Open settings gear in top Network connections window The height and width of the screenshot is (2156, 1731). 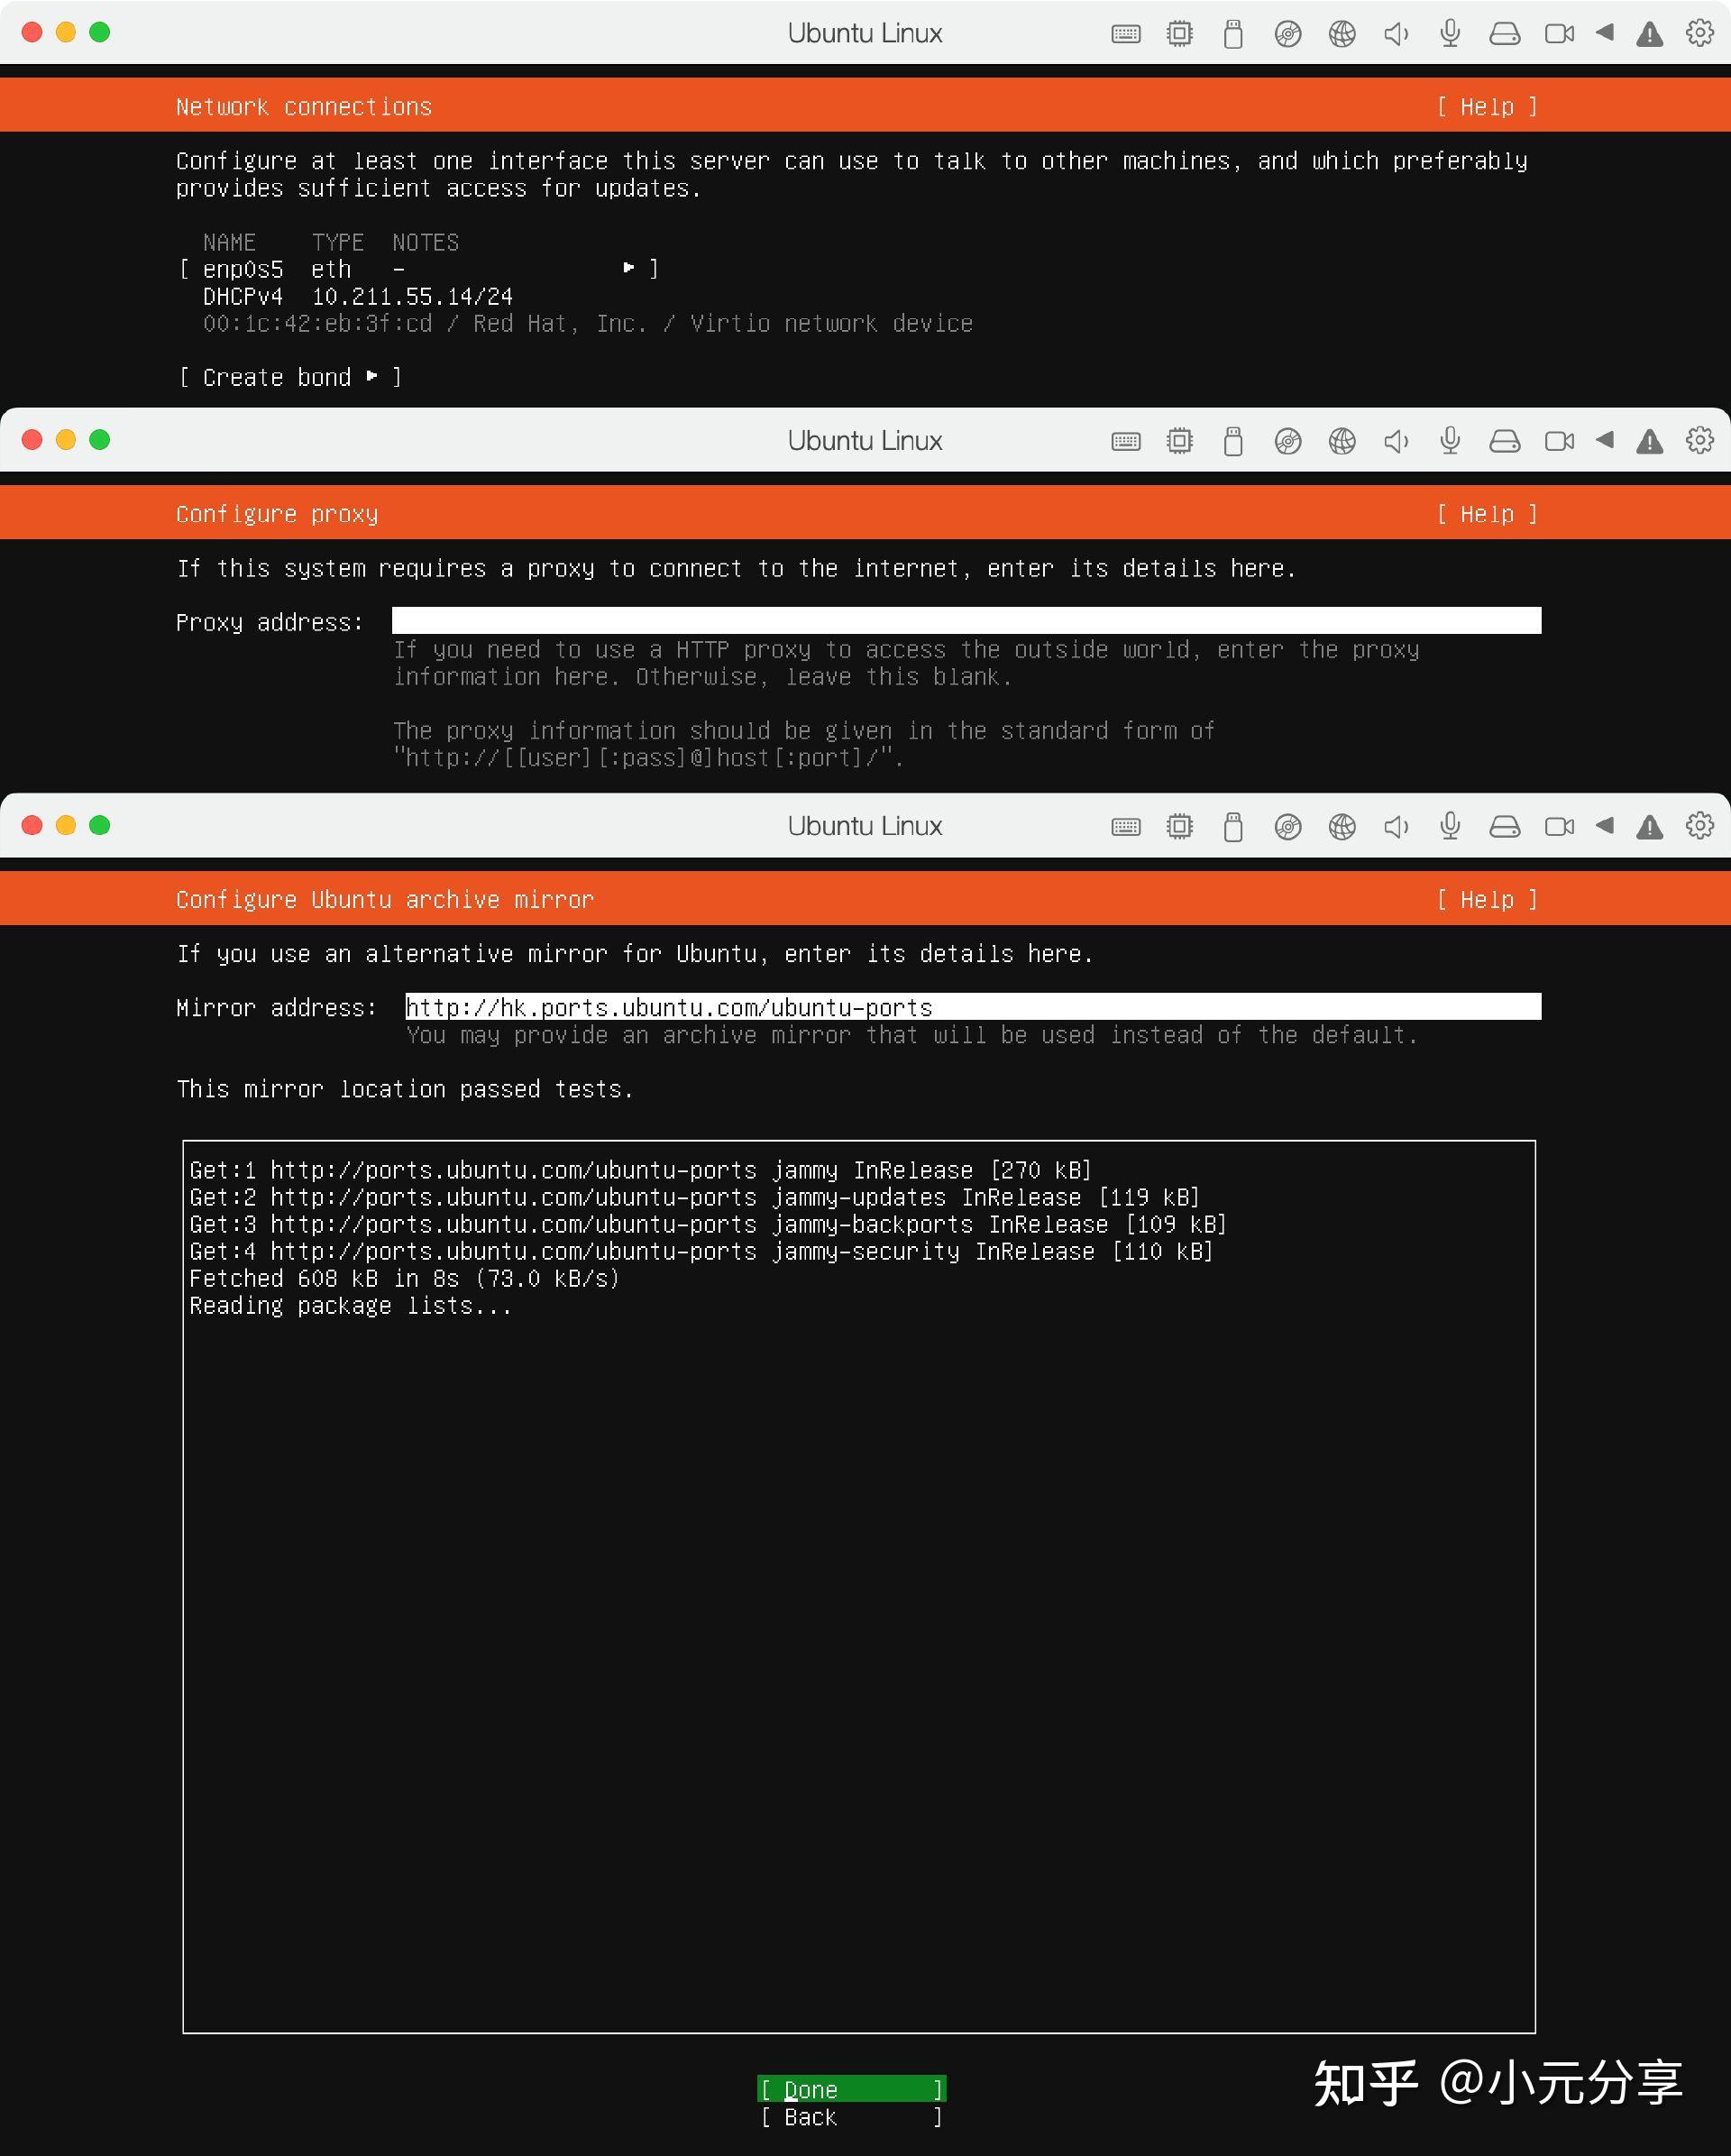click(1699, 33)
